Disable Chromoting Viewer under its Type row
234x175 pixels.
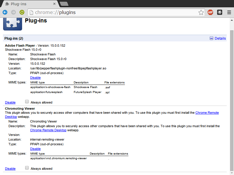pos(35,149)
